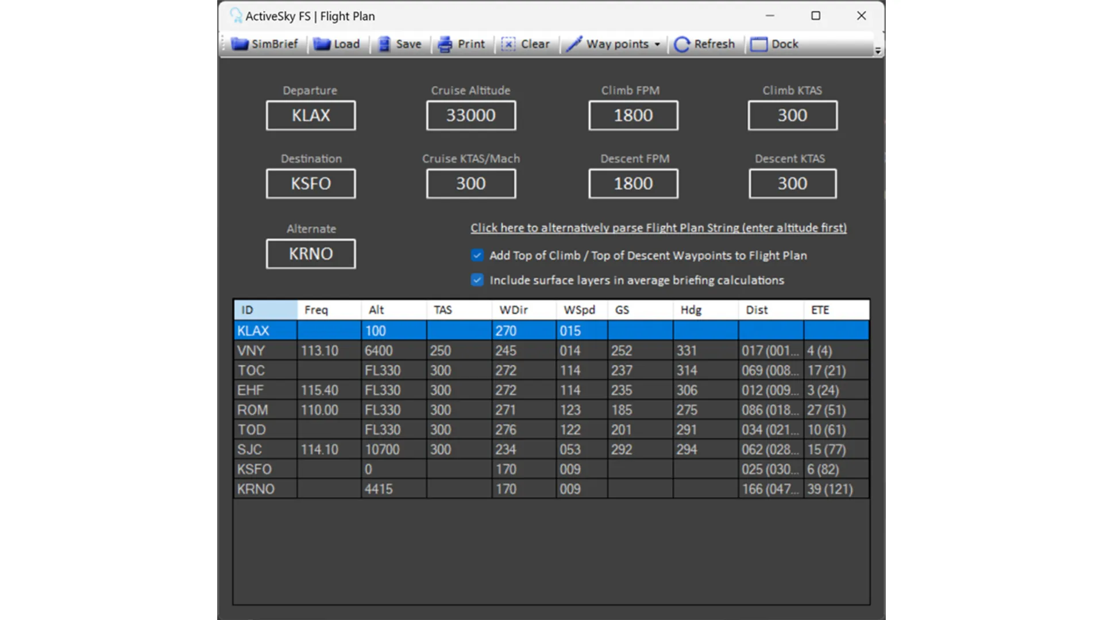Click TOC wind speed cell 114
This screenshot has width=1103, height=620.
[x=582, y=370]
